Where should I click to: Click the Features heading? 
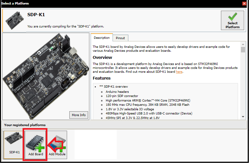click(102, 78)
